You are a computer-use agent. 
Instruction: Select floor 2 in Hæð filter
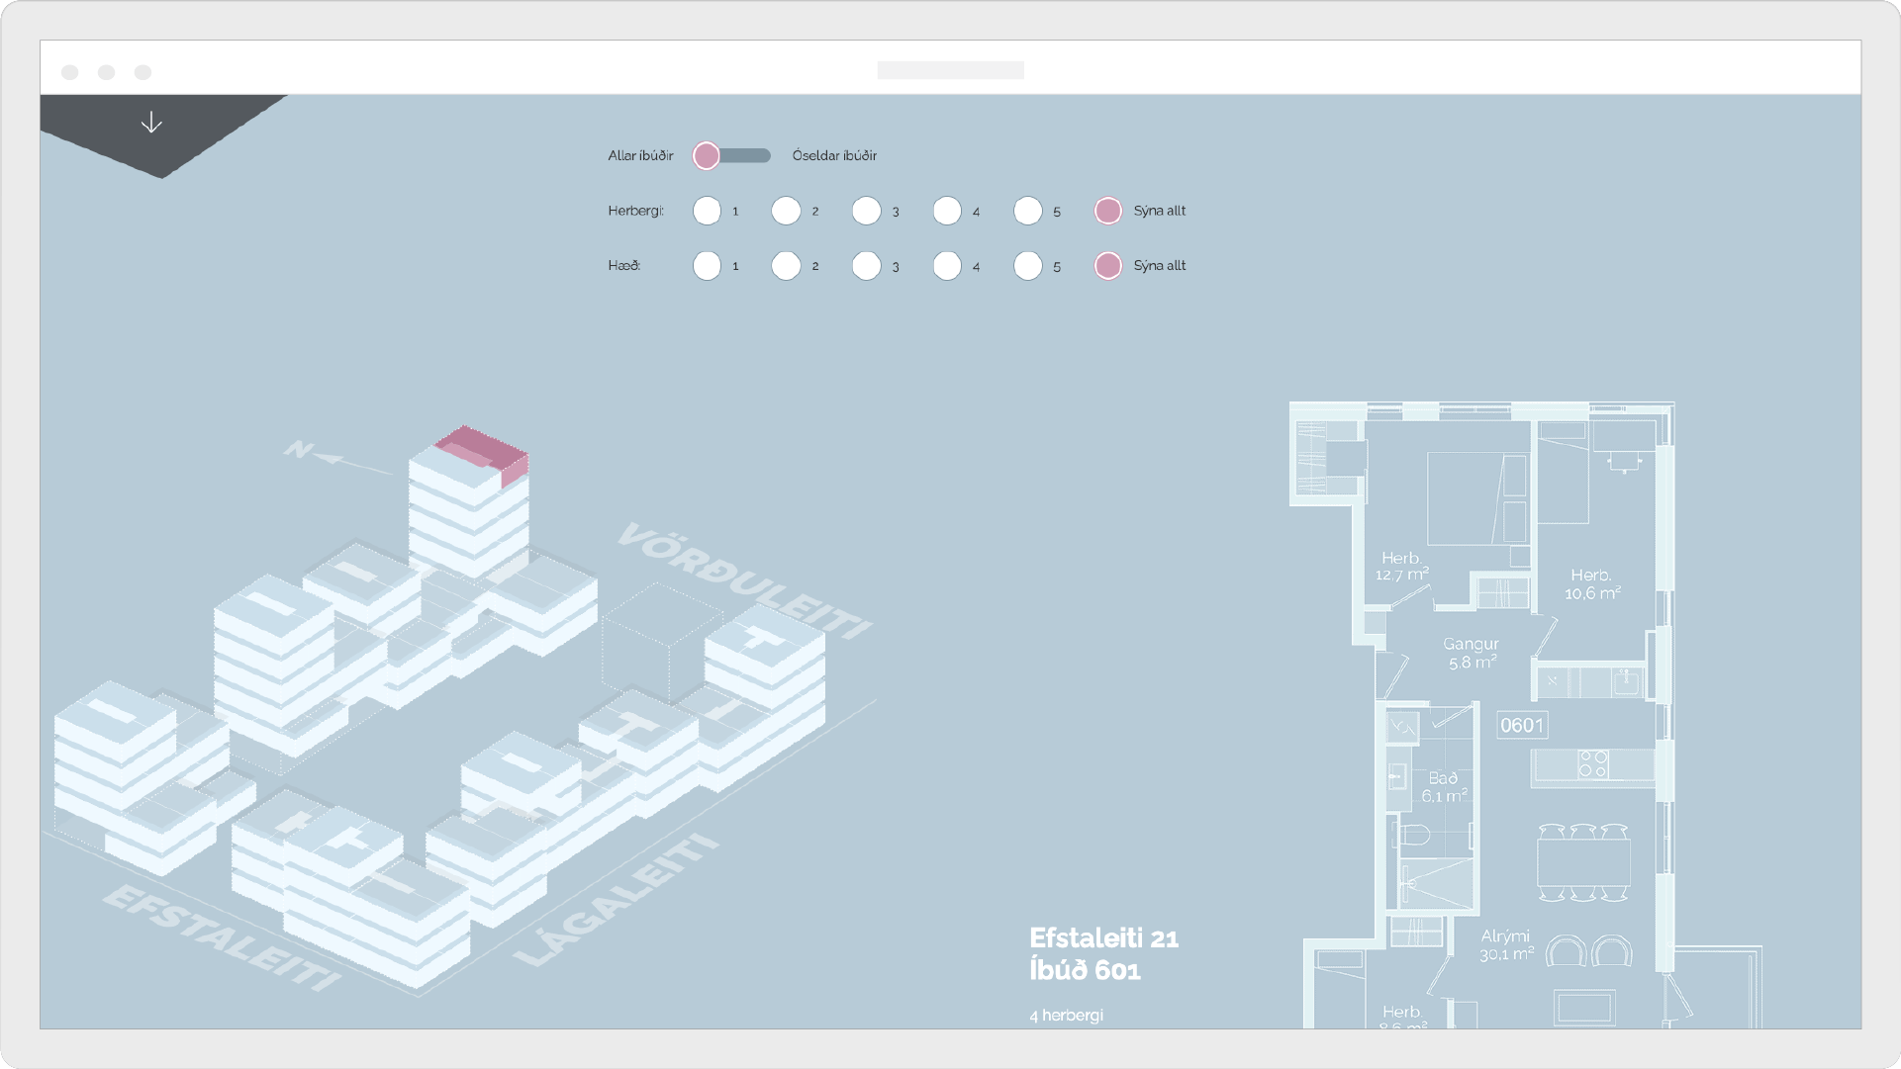click(786, 266)
